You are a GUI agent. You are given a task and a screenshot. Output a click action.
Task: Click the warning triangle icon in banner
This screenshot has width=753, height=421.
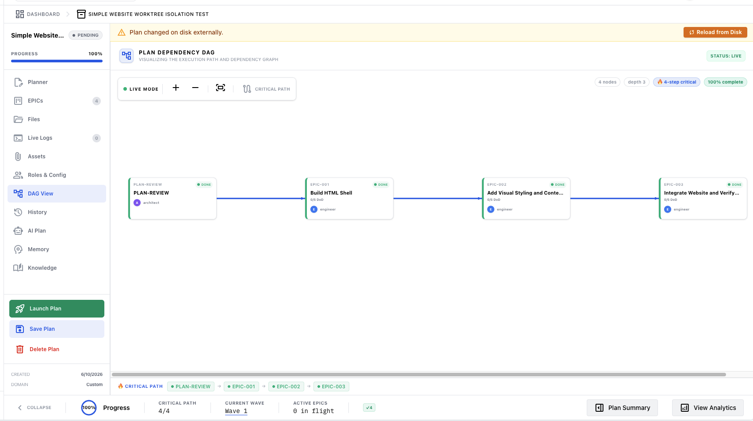(122, 32)
